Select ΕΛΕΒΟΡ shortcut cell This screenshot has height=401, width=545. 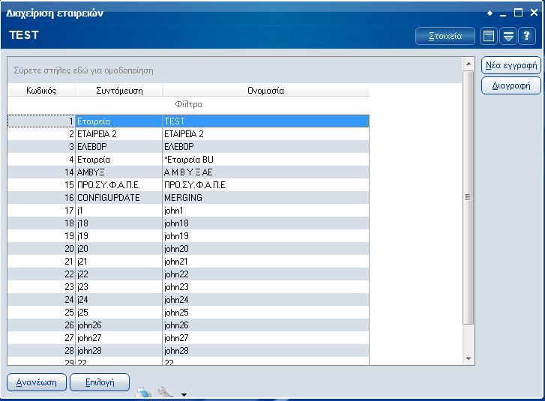coord(119,147)
